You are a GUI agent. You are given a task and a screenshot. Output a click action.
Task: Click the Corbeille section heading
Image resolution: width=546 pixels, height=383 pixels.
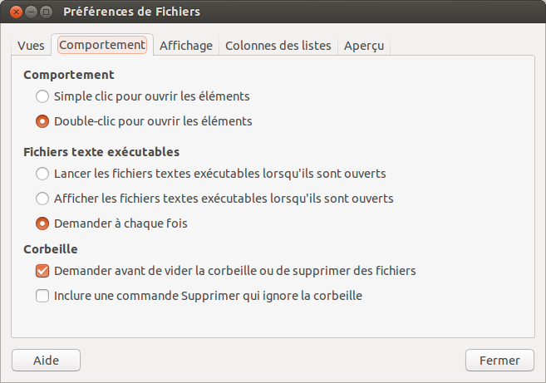pyautogui.click(x=51, y=248)
